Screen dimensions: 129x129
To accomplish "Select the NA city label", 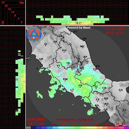I will point(97,106).
